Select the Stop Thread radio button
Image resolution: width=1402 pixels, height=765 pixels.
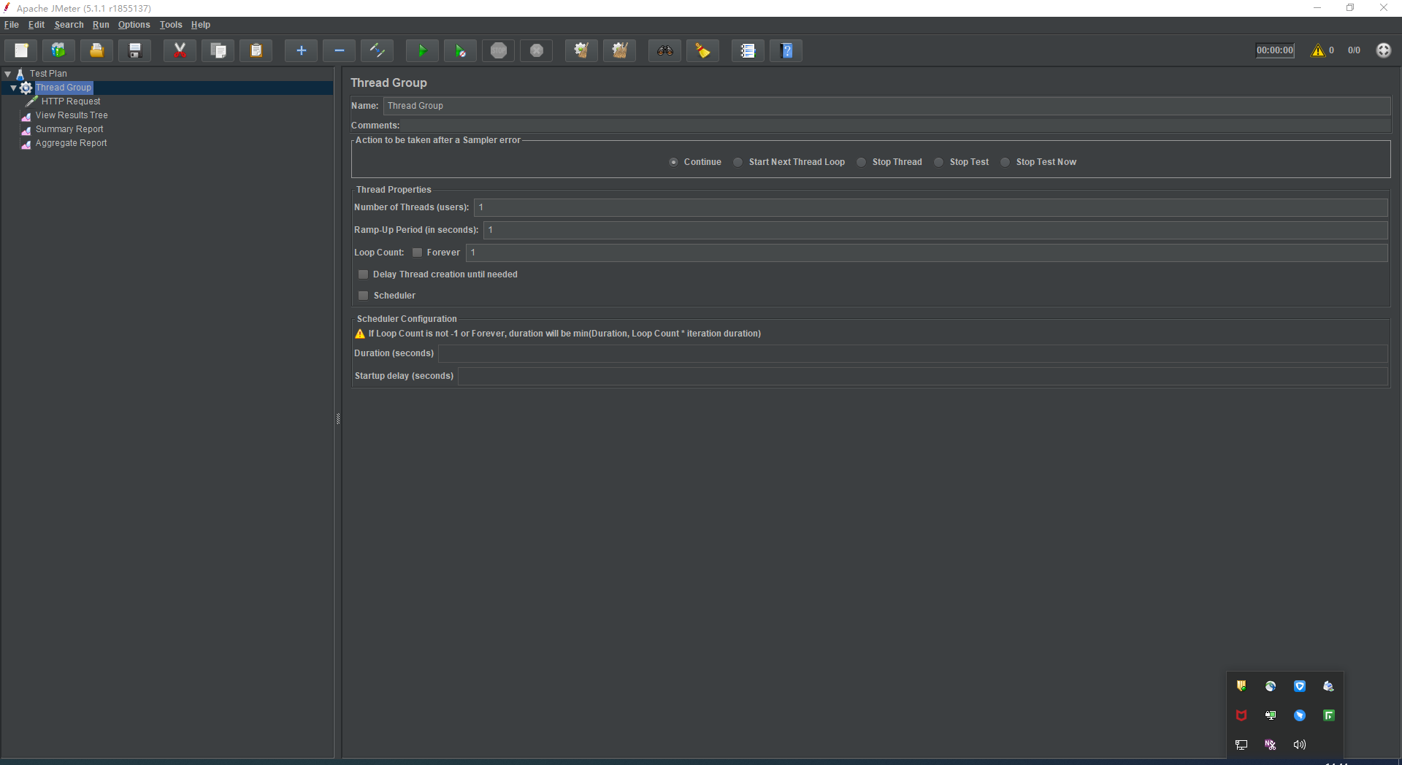pos(861,162)
